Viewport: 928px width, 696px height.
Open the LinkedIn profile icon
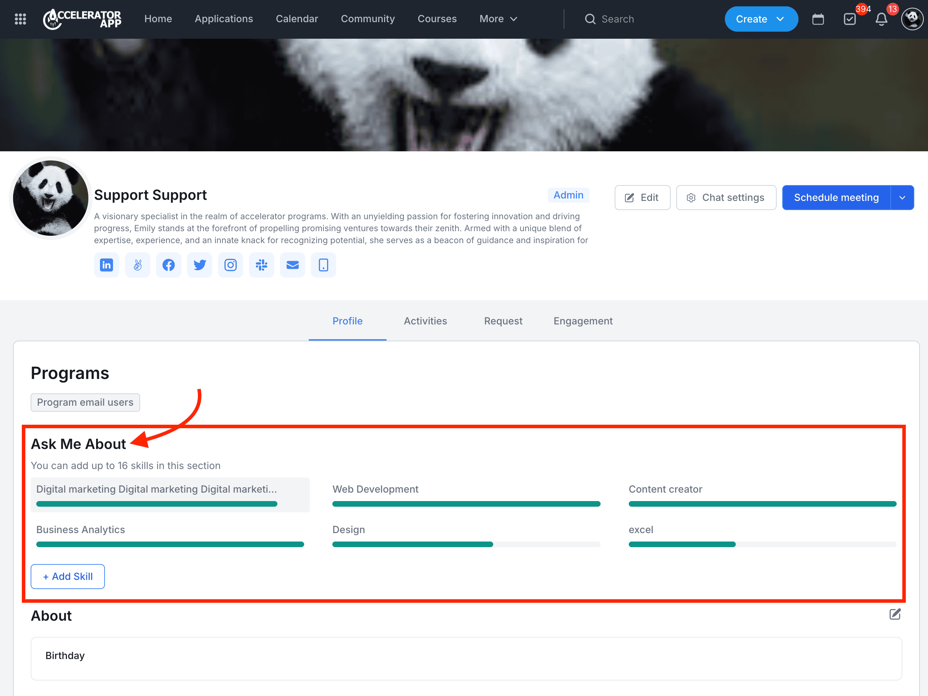tap(107, 265)
